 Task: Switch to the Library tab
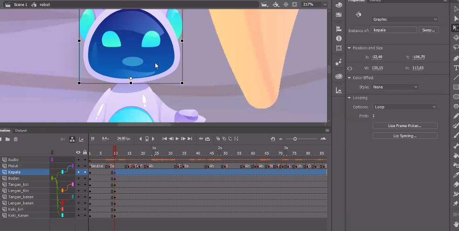pos(375,1)
